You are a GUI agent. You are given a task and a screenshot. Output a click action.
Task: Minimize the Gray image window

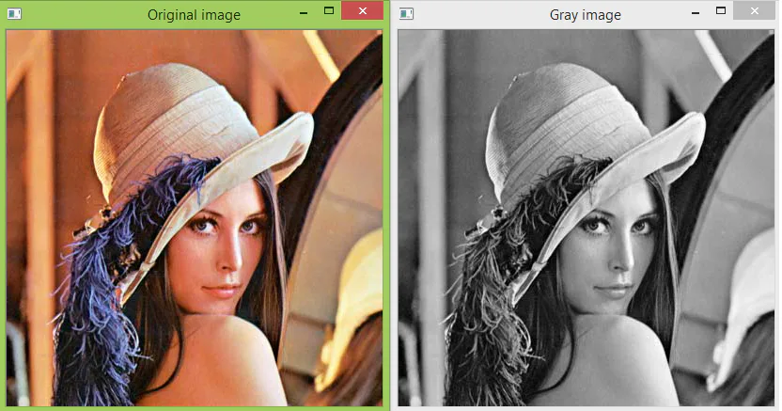coord(696,12)
